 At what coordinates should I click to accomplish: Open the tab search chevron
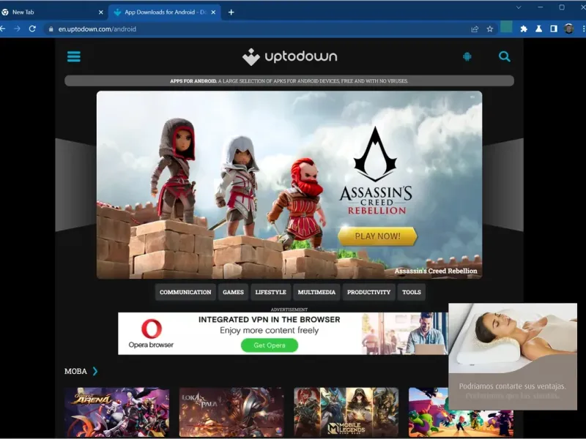519,7
